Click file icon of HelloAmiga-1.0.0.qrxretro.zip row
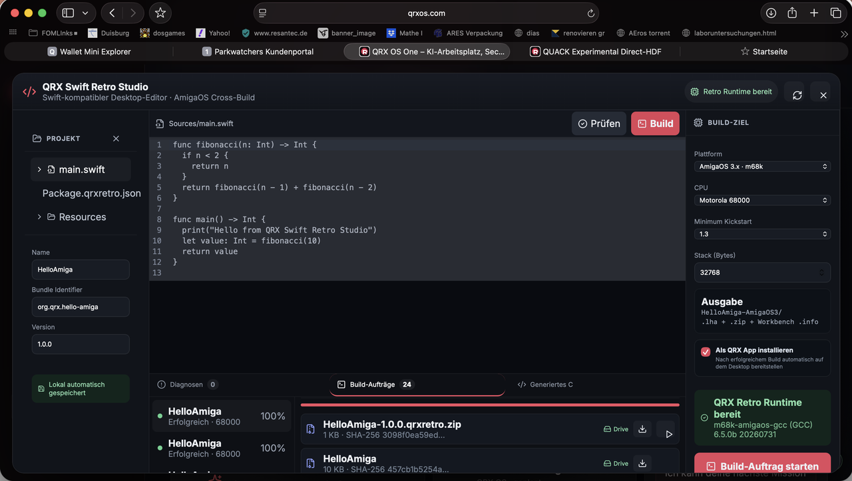The image size is (852, 481). click(311, 429)
